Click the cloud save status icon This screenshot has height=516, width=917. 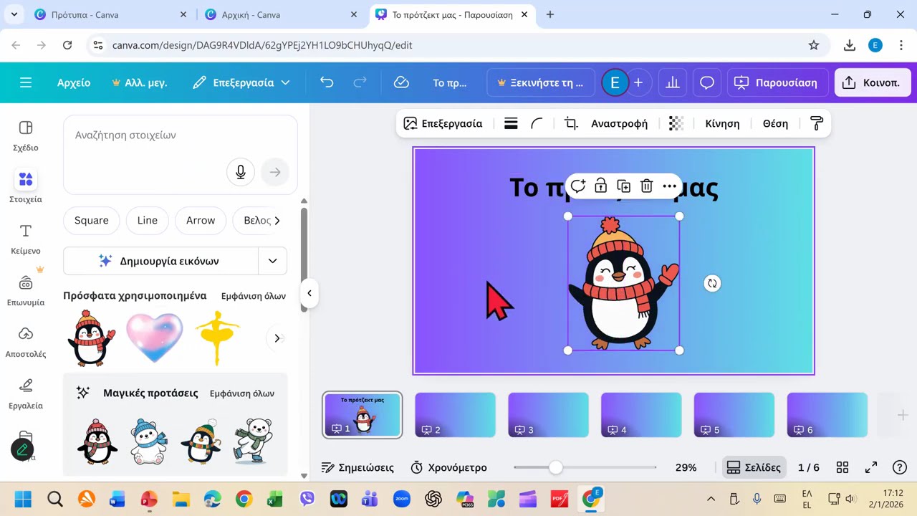401,82
